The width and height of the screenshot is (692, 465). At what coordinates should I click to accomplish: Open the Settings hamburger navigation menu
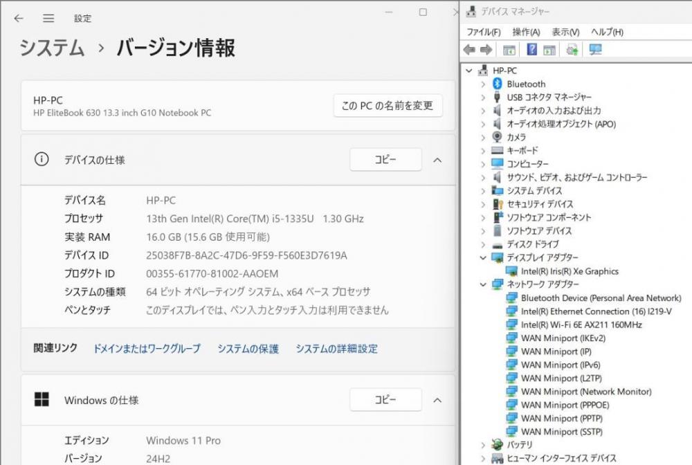pyautogui.click(x=48, y=18)
